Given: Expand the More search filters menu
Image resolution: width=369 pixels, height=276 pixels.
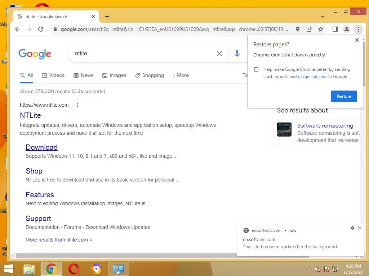Looking at the screenshot, I should [181, 75].
